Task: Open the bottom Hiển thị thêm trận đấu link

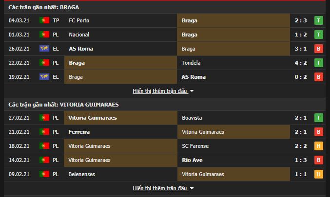Action: [160, 188]
